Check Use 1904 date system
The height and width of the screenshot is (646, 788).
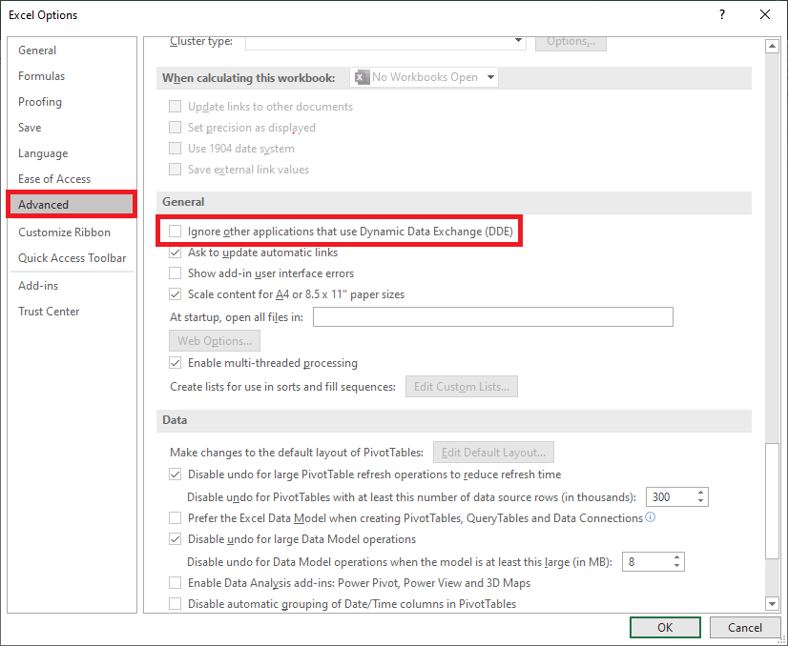175,149
